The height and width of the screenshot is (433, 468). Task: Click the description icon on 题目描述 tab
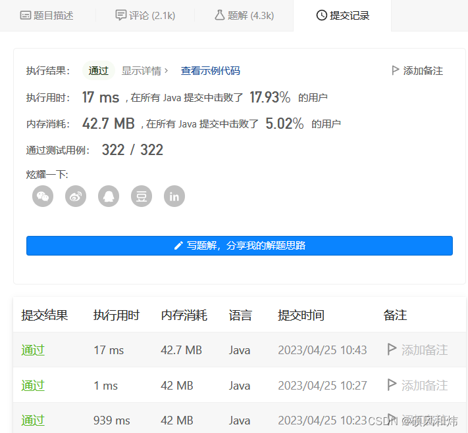tap(26, 15)
